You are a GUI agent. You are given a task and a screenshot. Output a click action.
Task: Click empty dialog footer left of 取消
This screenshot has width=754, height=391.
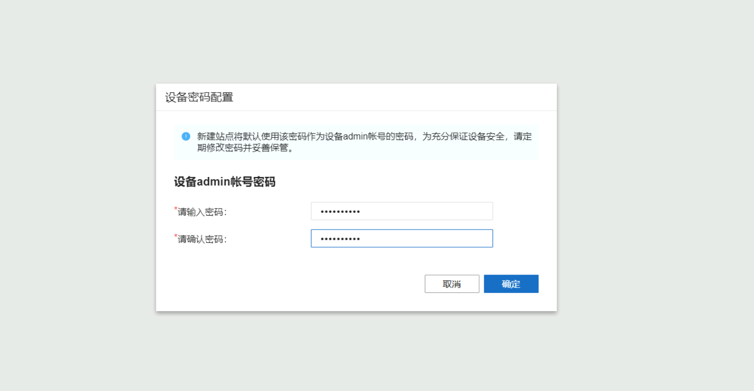pos(295,284)
